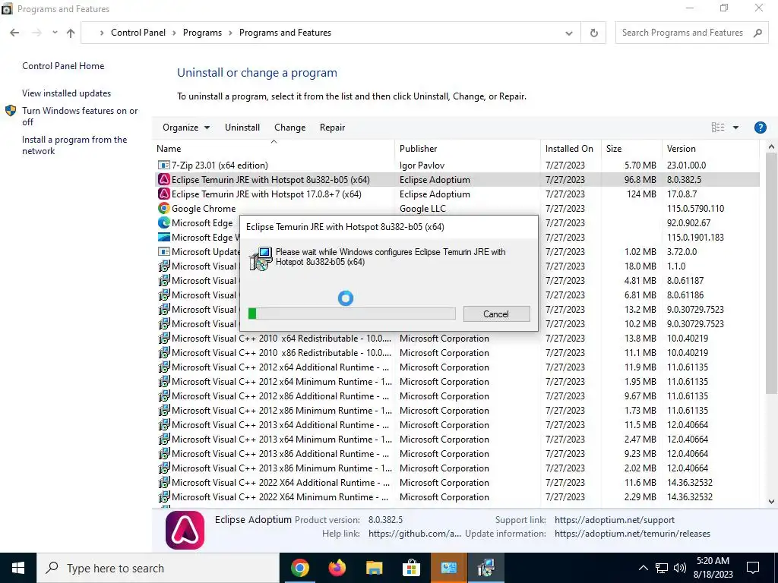
Task: Click the vertical scrollbar thumb of program list
Action: click(771, 273)
